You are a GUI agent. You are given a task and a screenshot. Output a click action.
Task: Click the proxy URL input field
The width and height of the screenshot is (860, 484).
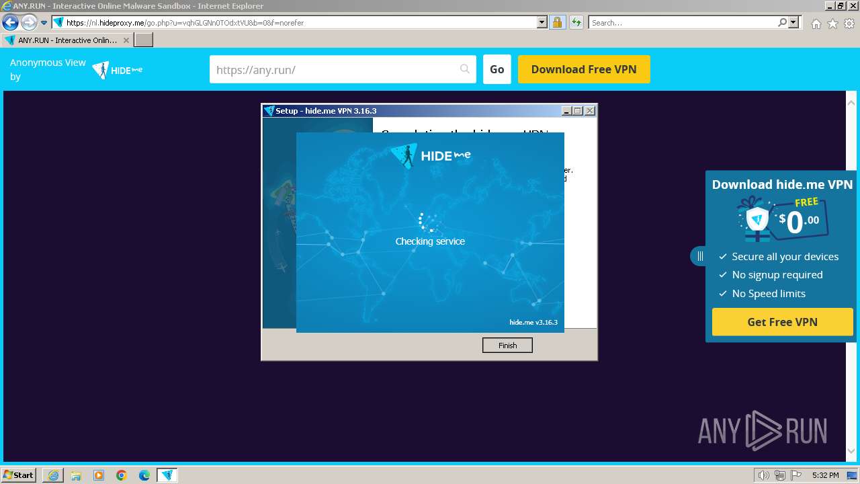pos(343,69)
